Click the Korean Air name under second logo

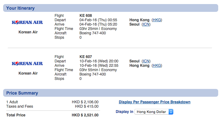[x=28, y=73]
